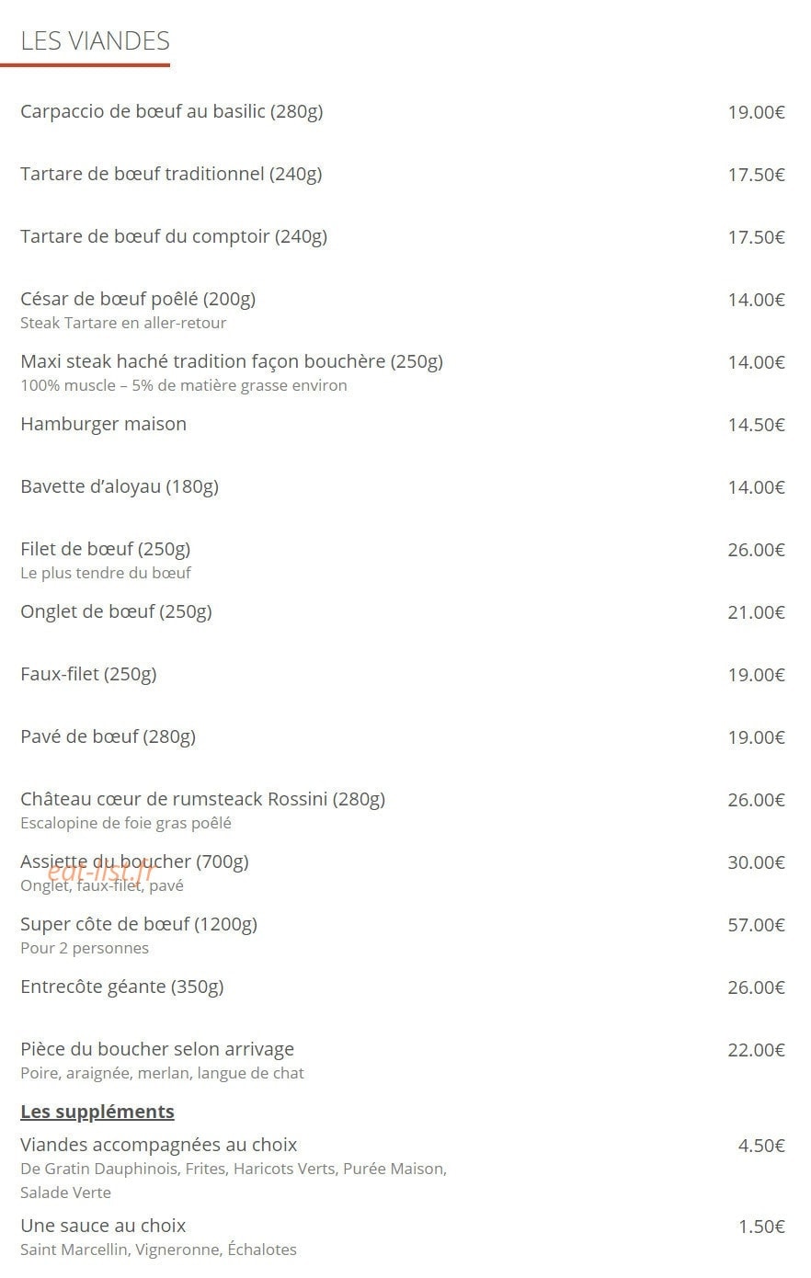The width and height of the screenshot is (811, 1278).
Task: Click Faux-filet menu entry
Action: tap(88, 674)
